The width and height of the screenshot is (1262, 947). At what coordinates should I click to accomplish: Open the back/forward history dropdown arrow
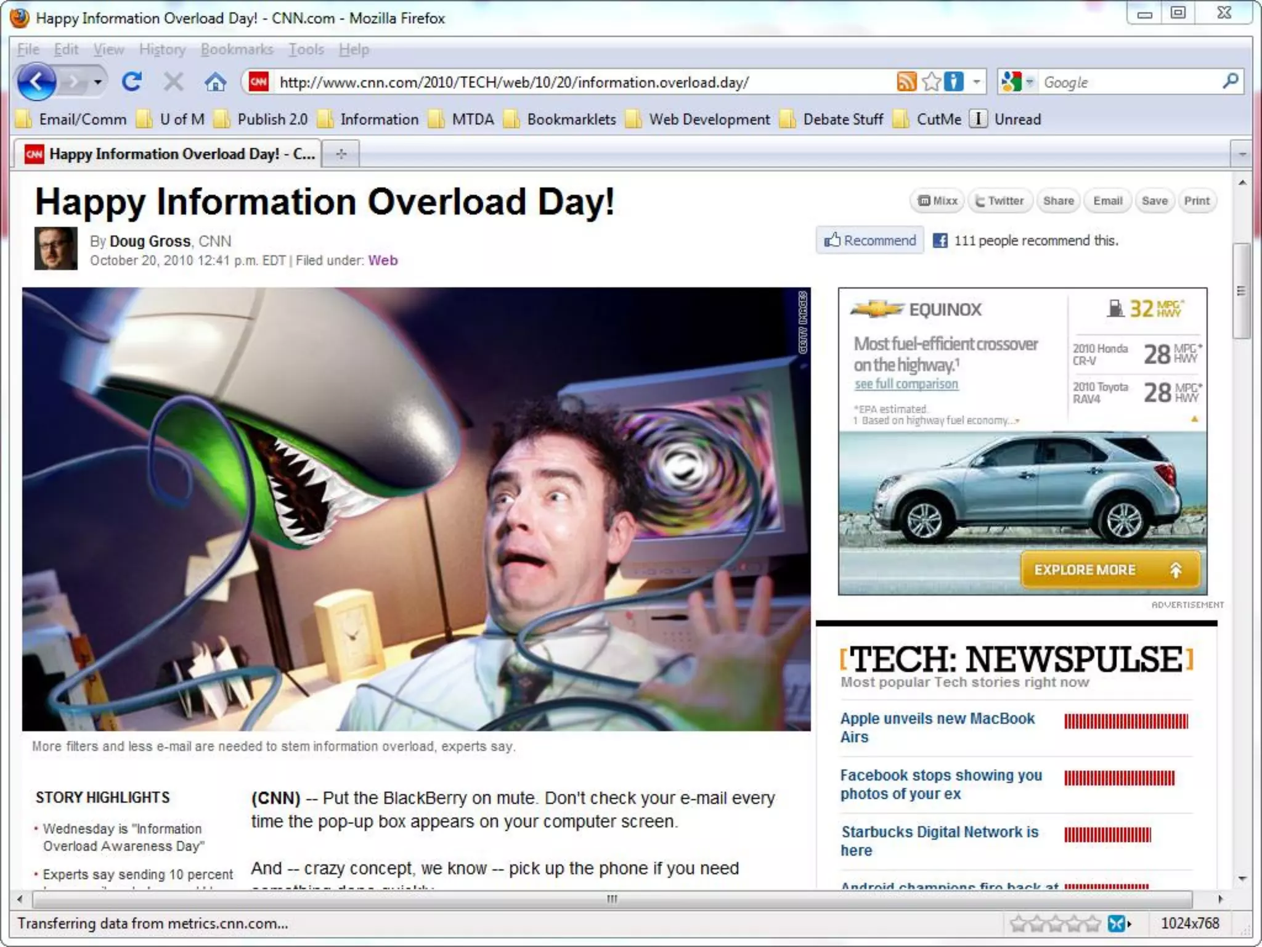tap(97, 81)
